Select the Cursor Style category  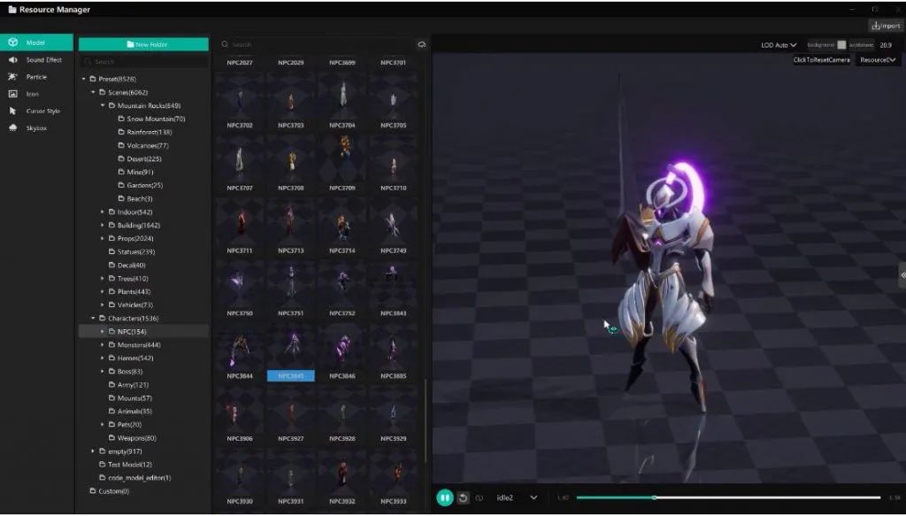(35, 111)
